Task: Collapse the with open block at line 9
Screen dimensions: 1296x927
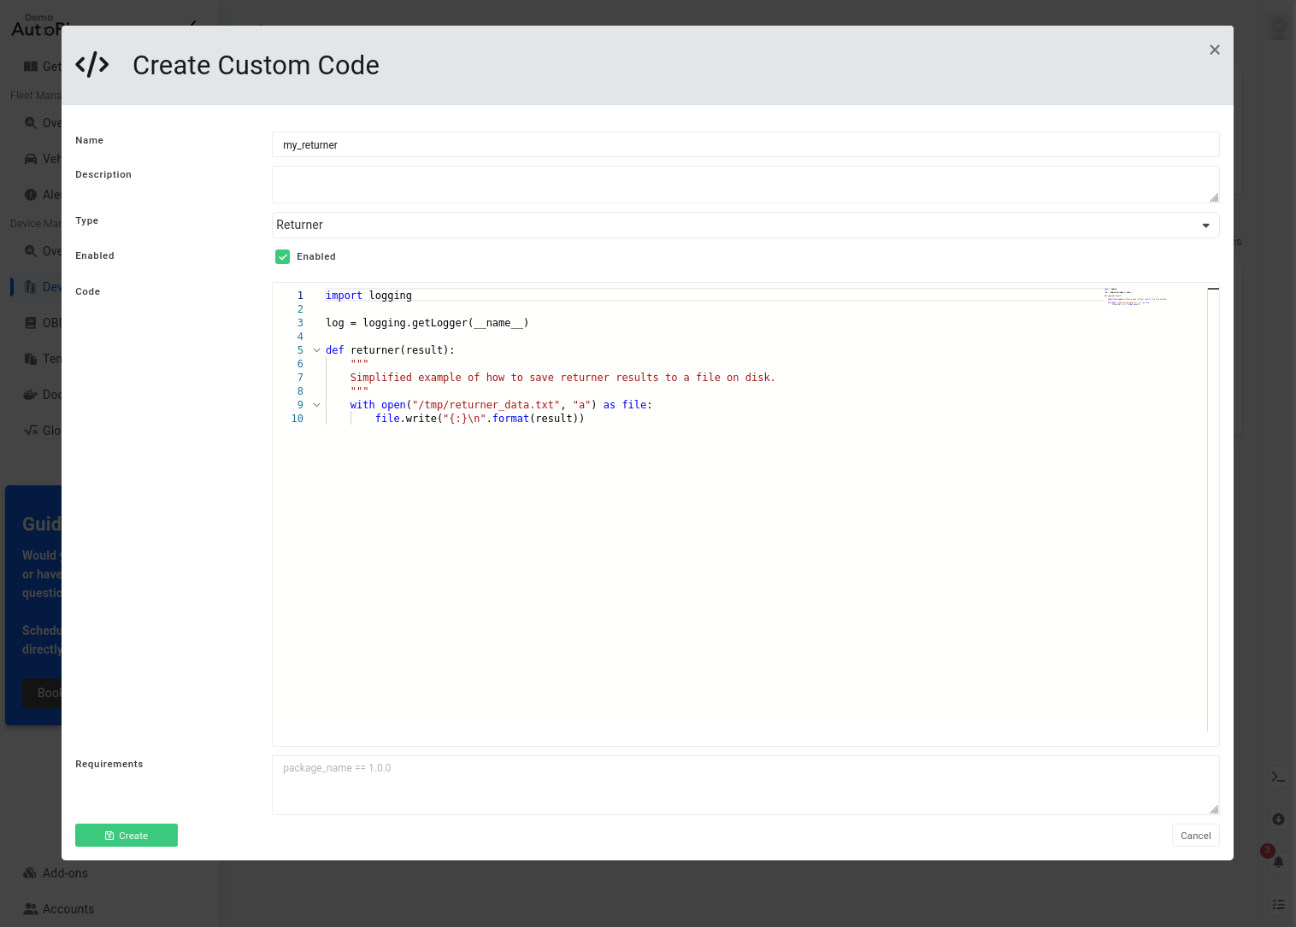Action: click(316, 405)
